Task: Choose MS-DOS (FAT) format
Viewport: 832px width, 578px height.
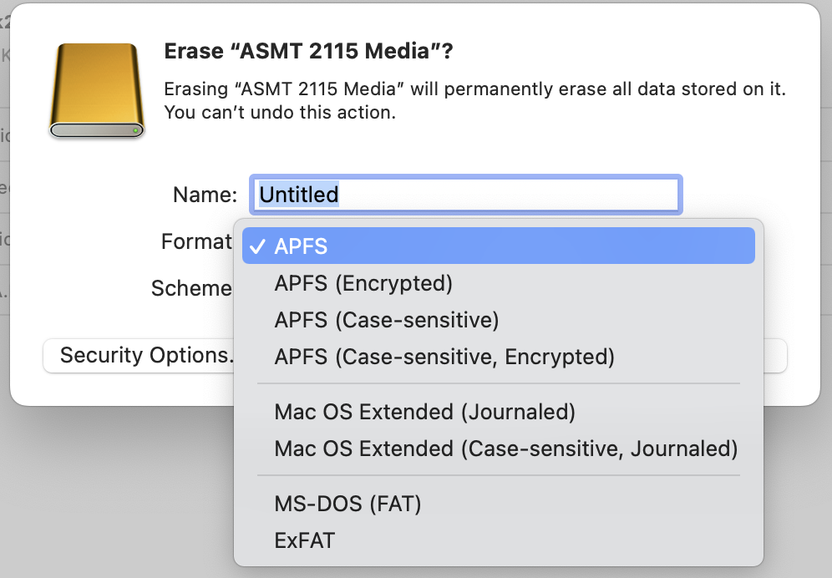Action: click(x=348, y=504)
